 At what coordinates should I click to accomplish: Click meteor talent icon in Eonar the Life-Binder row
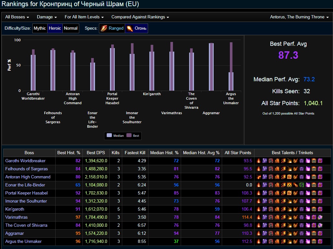pyautogui.click(x=295, y=185)
